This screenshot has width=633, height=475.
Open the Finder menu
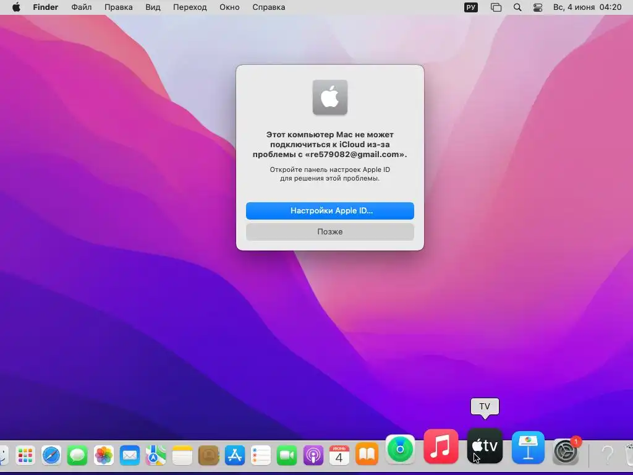pyautogui.click(x=46, y=7)
